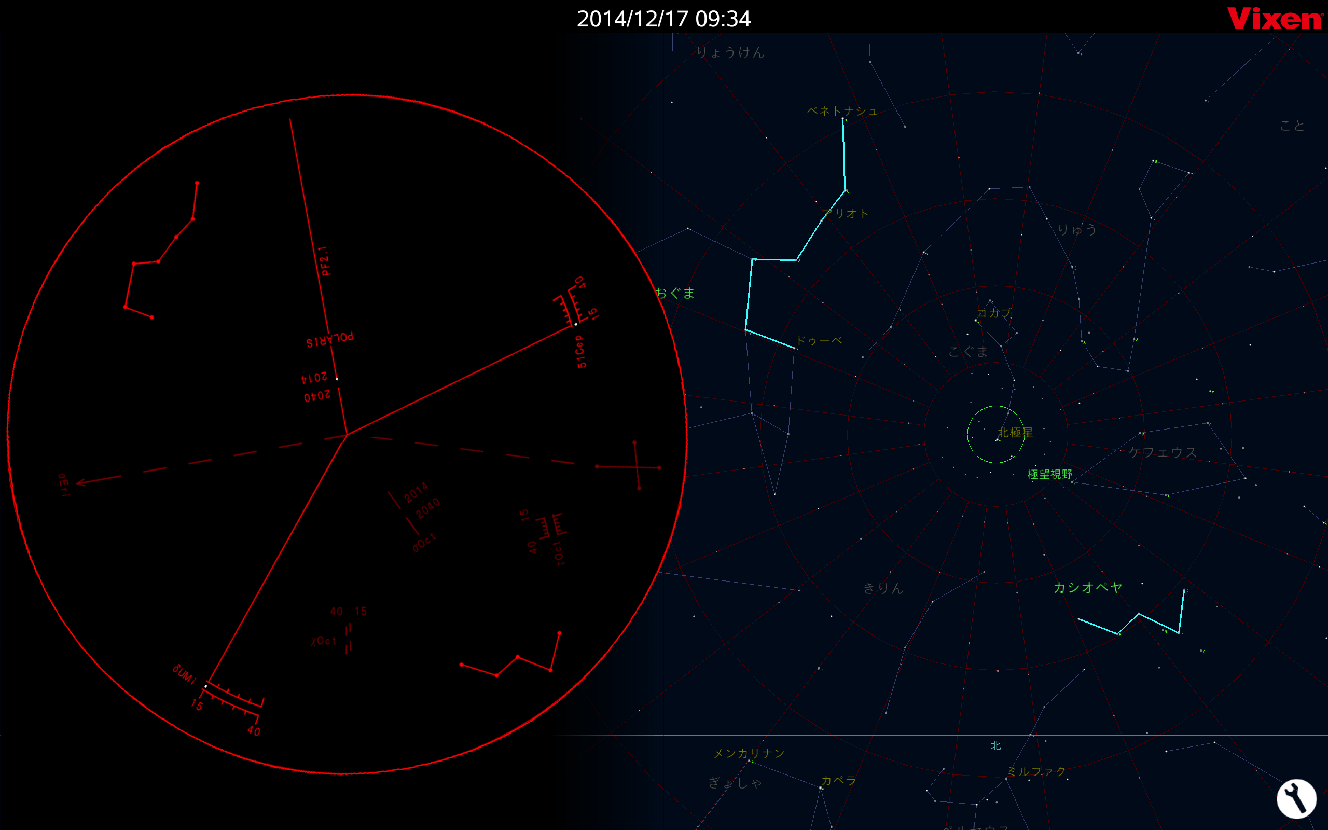Click the Big Dipper pattern in the reticle
The image size is (1328, 830).
pyautogui.click(x=161, y=251)
